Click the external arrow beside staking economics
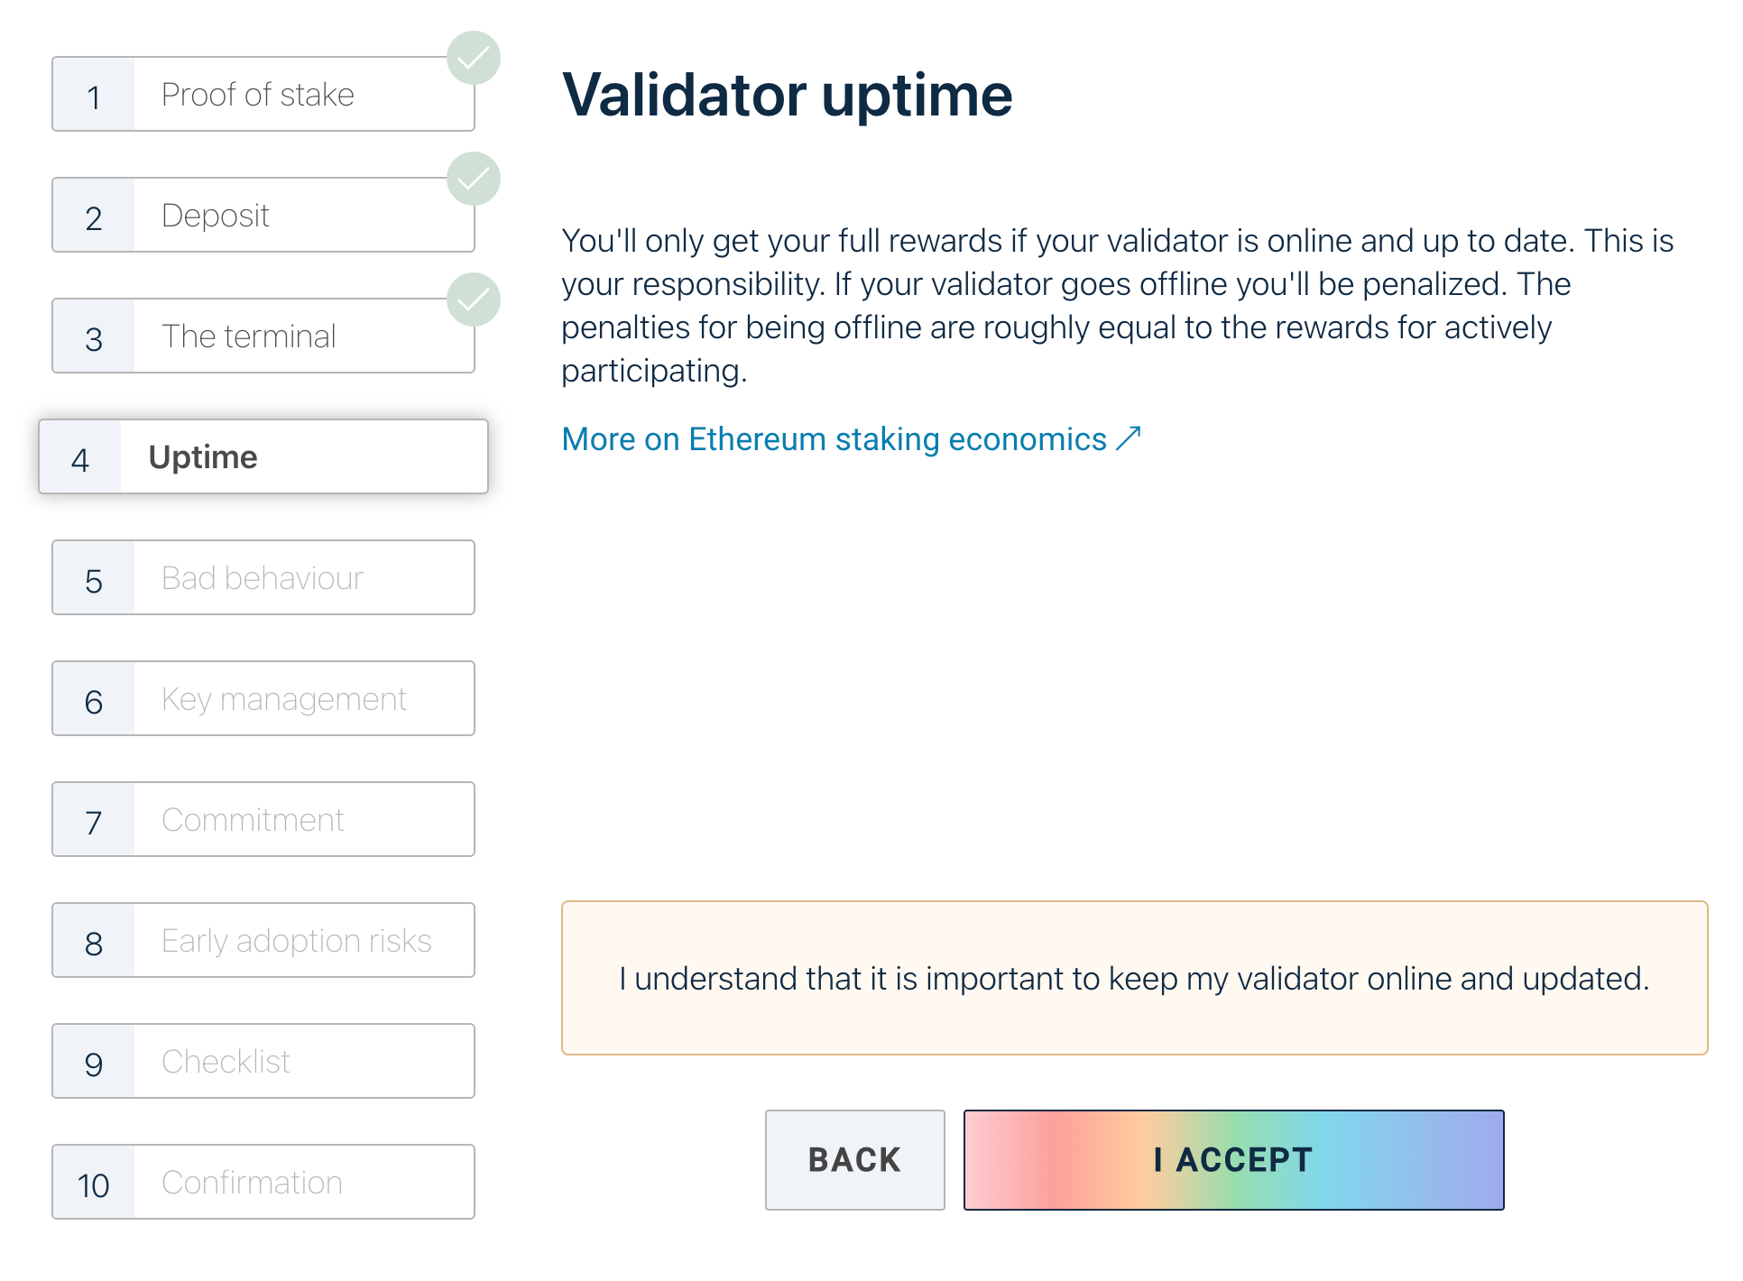This screenshot has width=1743, height=1281. 1129,439
